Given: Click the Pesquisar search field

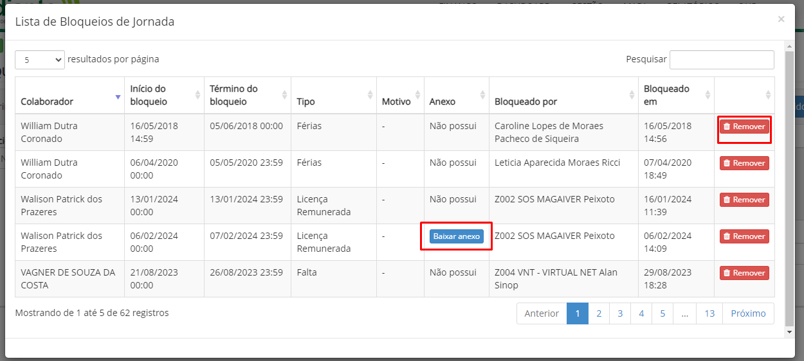Looking at the screenshot, I should tap(721, 60).
